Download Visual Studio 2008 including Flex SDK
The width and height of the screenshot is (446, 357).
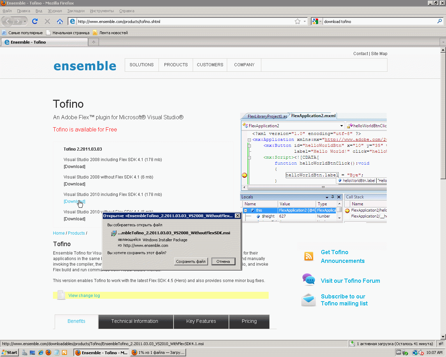[75, 167]
